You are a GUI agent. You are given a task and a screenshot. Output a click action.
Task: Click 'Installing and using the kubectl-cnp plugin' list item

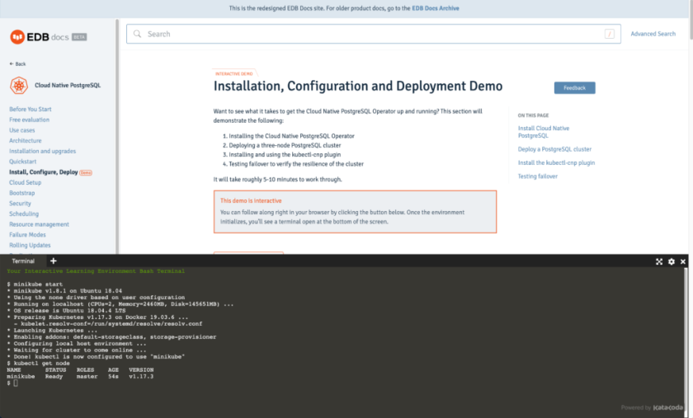click(285, 155)
